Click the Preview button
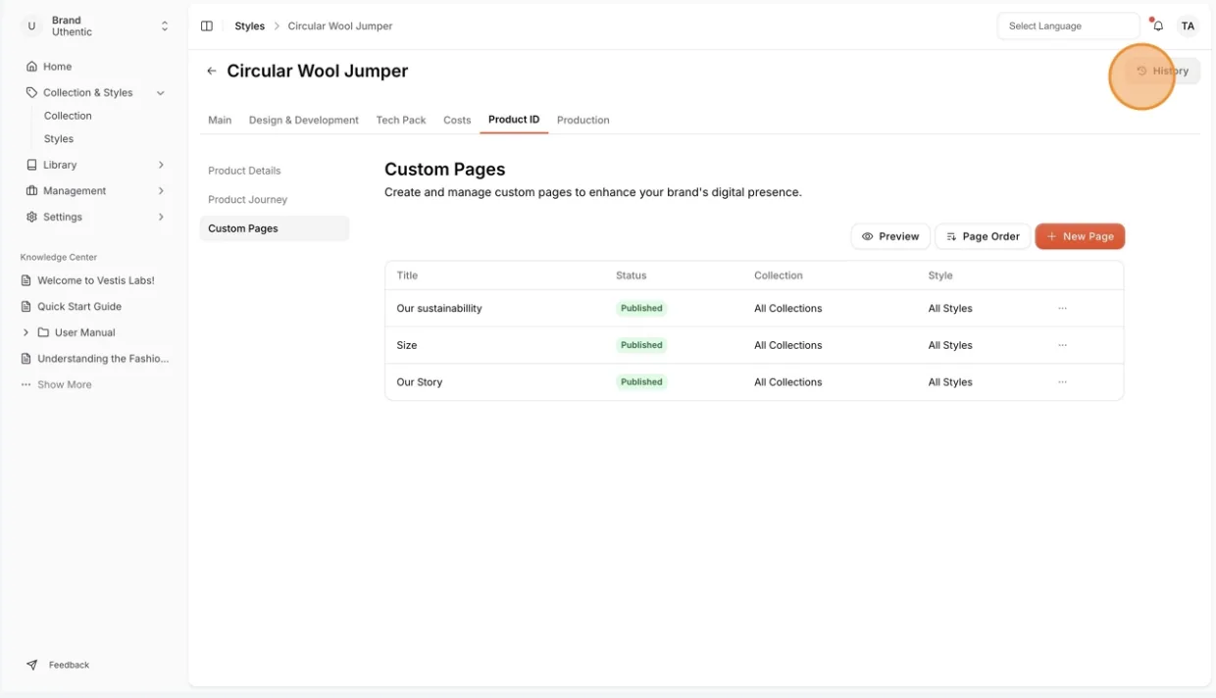Viewport: 1216px width, 698px height. tap(890, 236)
